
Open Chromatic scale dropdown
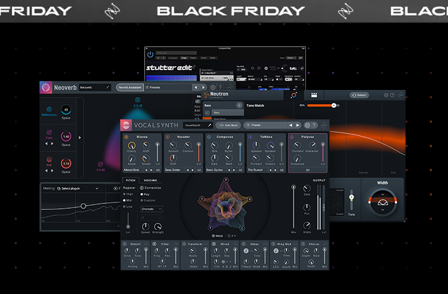[x=151, y=209]
